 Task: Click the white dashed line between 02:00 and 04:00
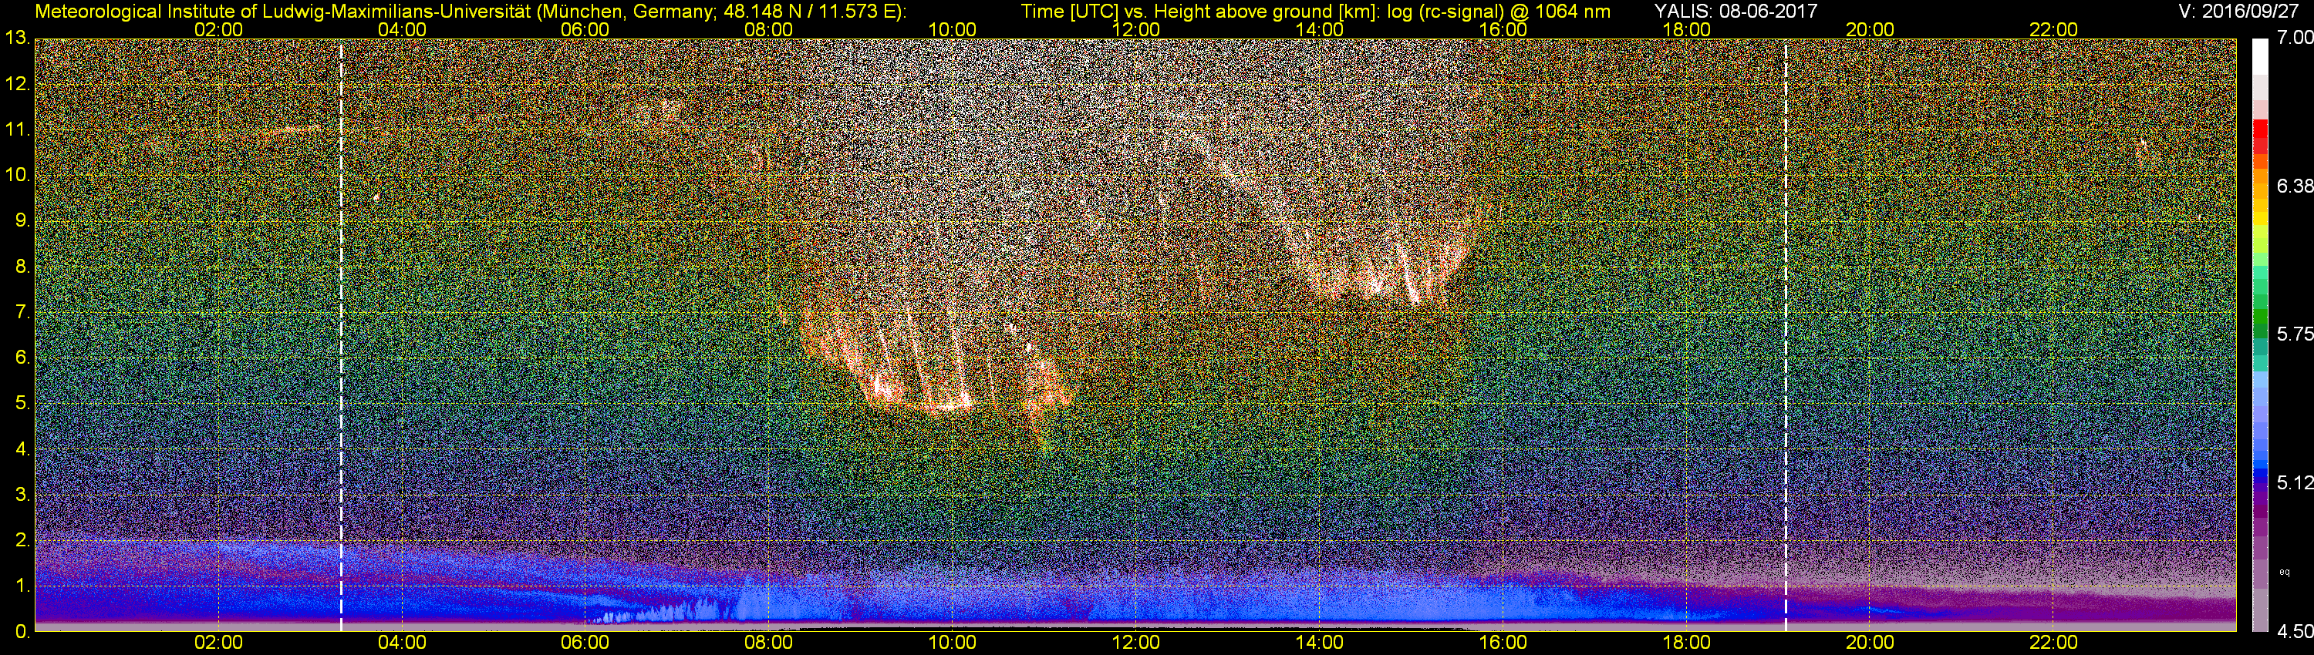(x=342, y=334)
